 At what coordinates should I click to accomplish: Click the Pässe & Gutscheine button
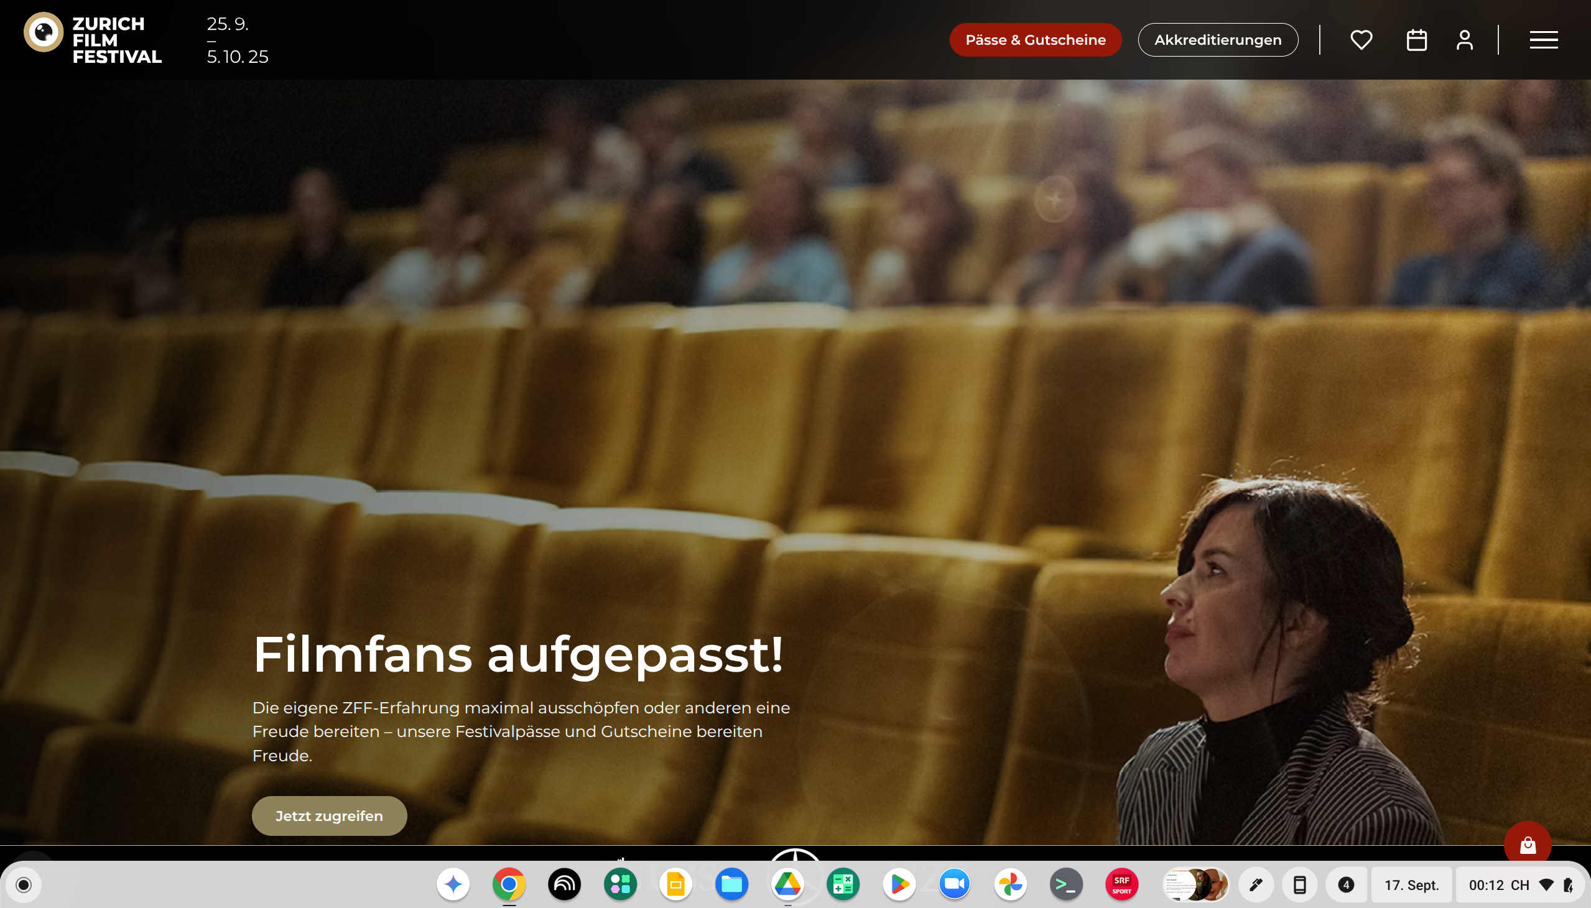point(1036,40)
